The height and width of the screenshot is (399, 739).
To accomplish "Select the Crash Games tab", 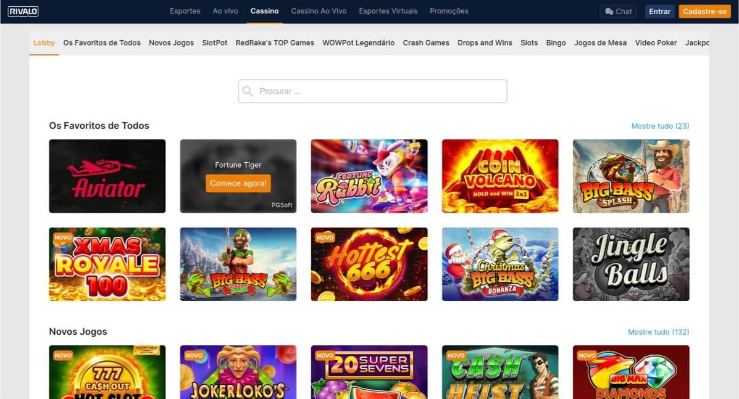I will point(426,43).
